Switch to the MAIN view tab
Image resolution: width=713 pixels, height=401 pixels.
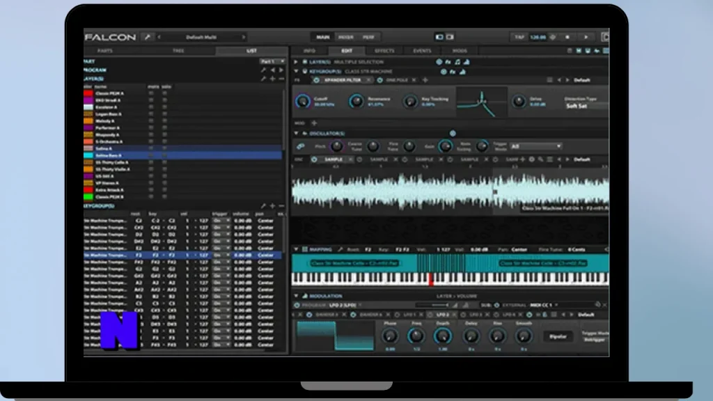(323, 38)
